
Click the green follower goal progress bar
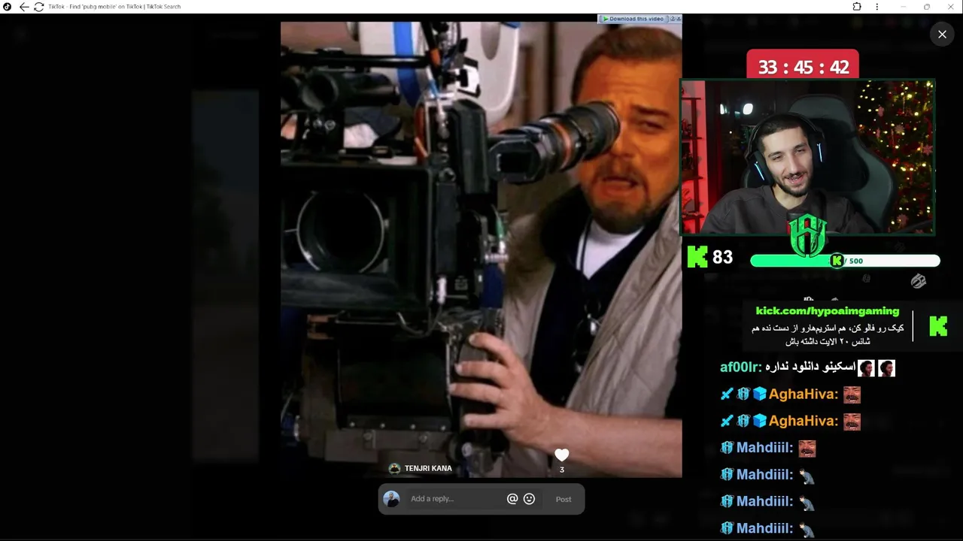click(x=845, y=261)
